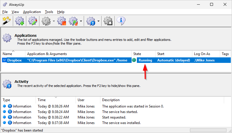Open the File menu
The width and height of the screenshot is (232, 133).
pyautogui.click(x=5, y=12)
